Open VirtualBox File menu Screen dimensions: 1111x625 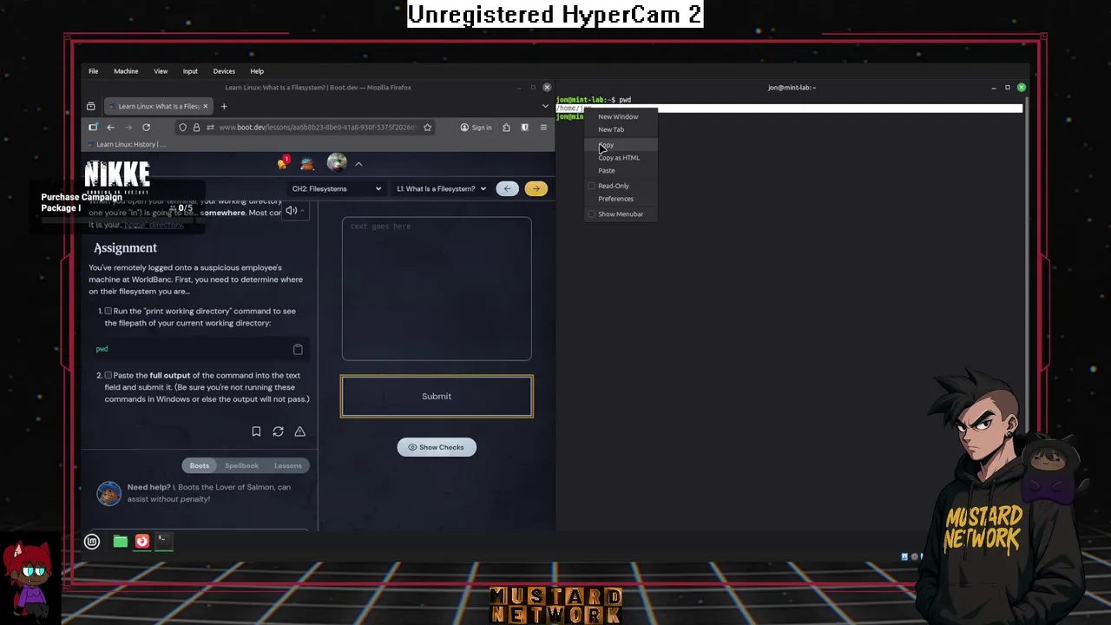(93, 71)
